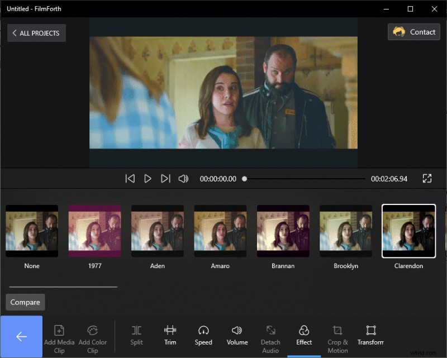Image resolution: width=447 pixels, height=358 pixels.
Task: Mute the preview audio
Action: [x=184, y=178]
